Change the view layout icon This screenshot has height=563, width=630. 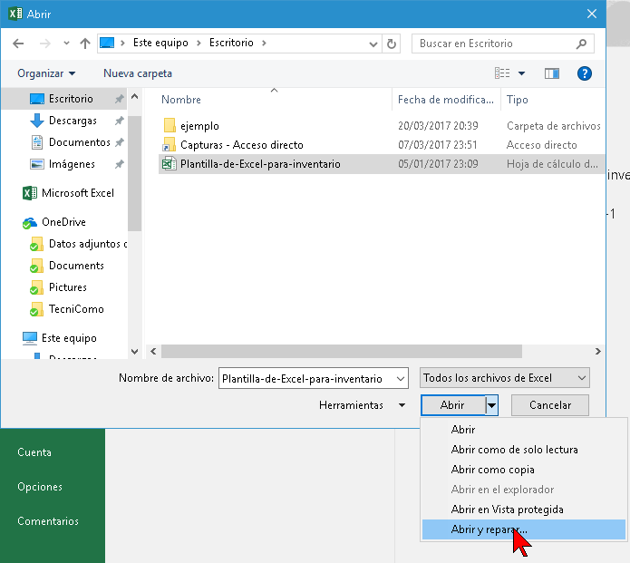[x=502, y=73]
